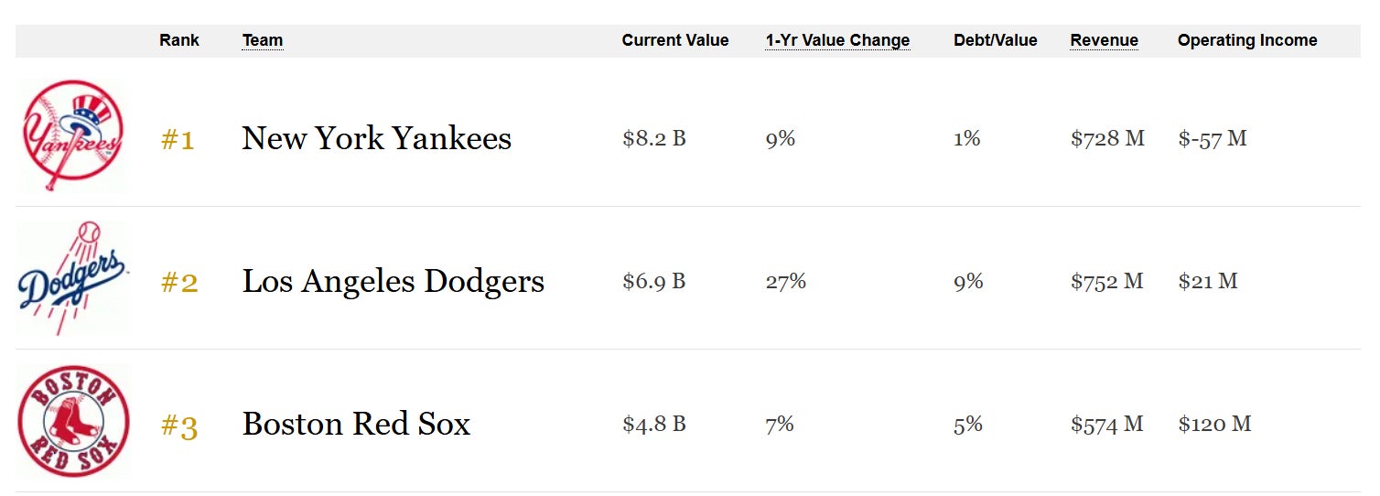Click Dodgers $752 M revenue figure
Screen dimensions: 1380x496
(x=1107, y=282)
